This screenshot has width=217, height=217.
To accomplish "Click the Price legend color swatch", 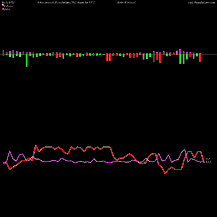I will coord(3,9).
